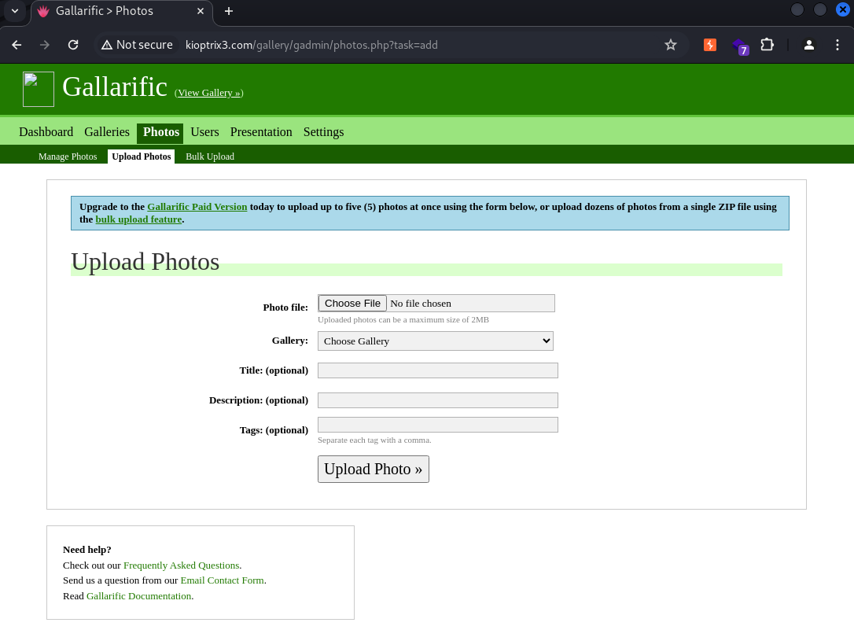Expand the Choose Gallery dropdown
The image size is (854, 641).
coord(435,341)
